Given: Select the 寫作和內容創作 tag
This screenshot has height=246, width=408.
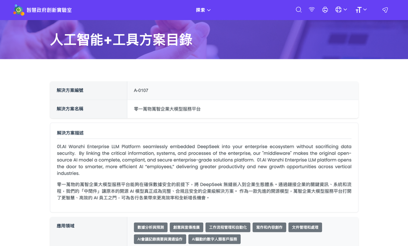Looking at the screenshot, I should (269, 227).
